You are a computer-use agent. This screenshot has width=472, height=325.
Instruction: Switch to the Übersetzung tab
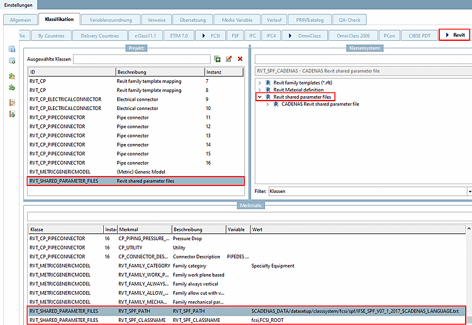[x=193, y=20]
